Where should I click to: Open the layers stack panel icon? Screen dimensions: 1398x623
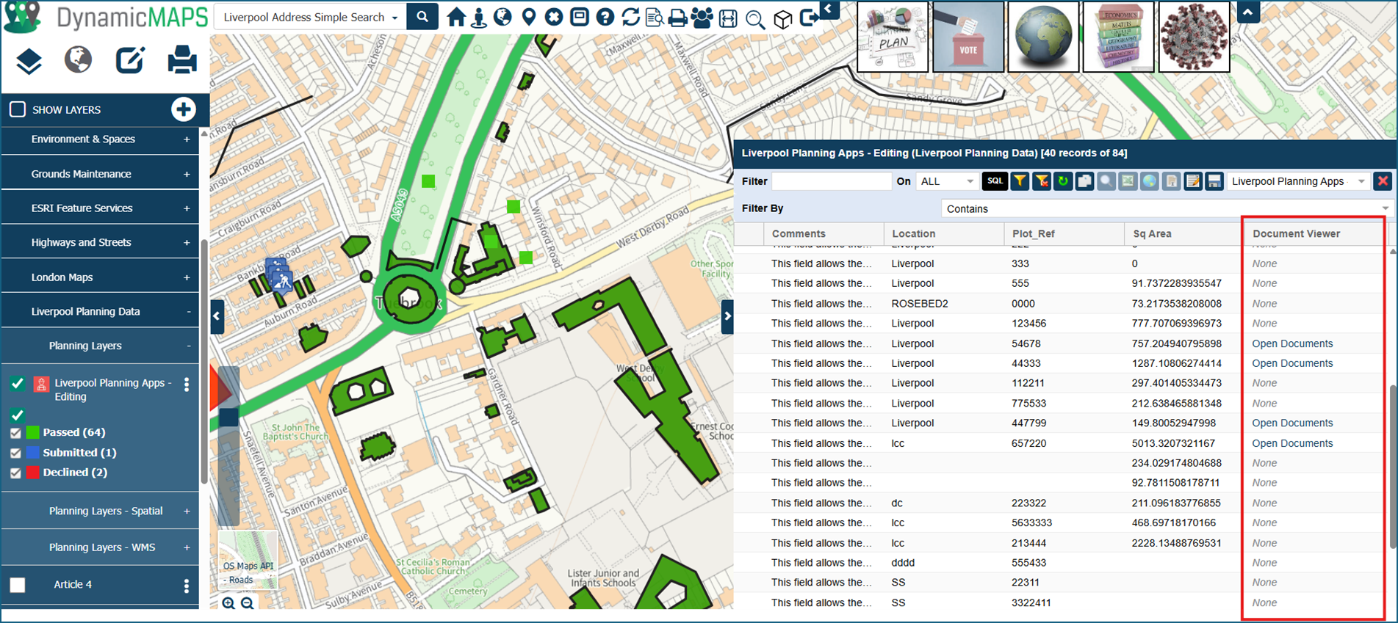[x=29, y=61]
